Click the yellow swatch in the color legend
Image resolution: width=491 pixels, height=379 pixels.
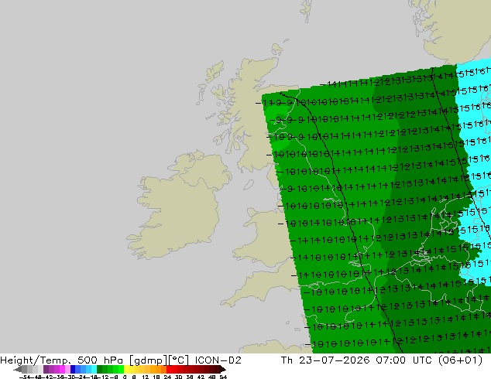[126, 369]
